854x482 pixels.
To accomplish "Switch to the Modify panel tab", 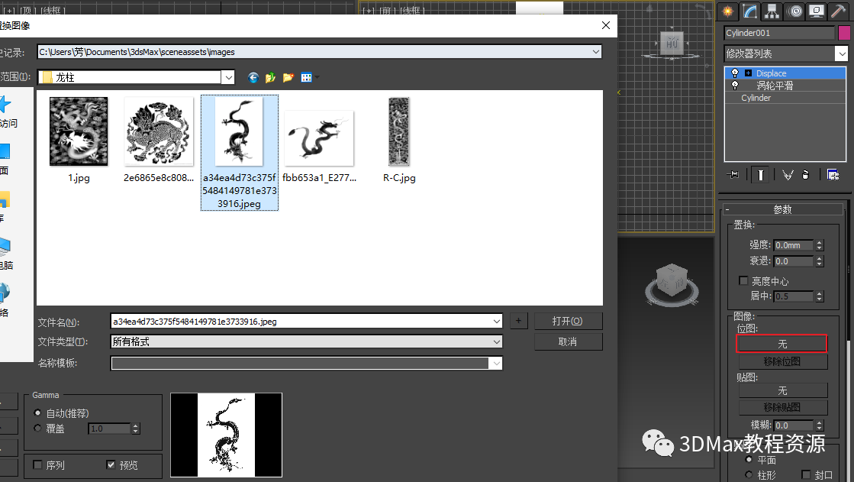I will click(750, 11).
